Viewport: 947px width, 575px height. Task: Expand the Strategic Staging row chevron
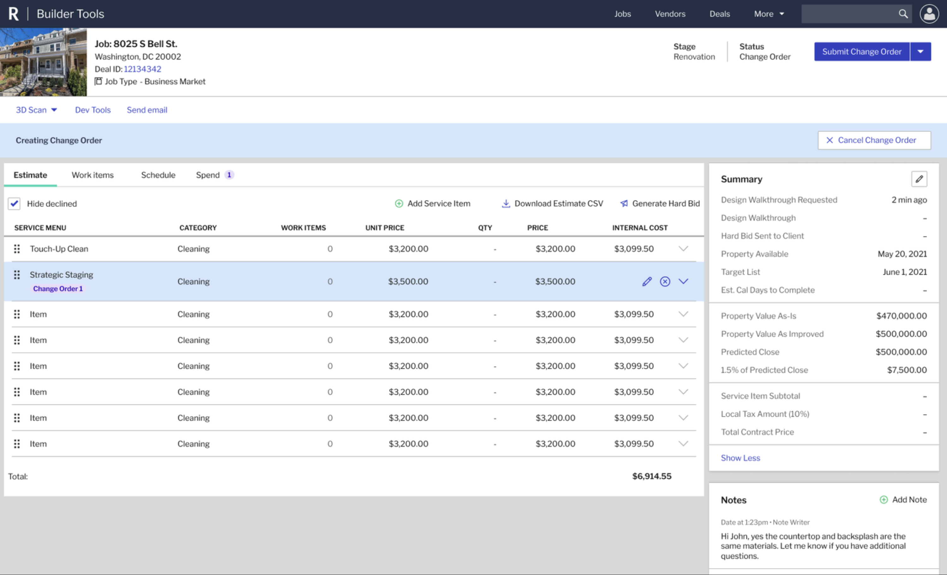683,282
